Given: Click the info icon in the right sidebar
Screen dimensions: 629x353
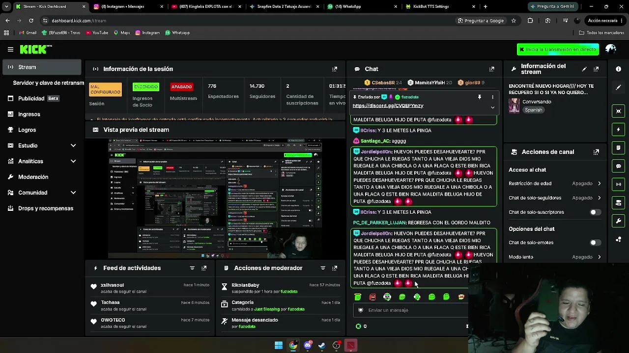Looking at the screenshot, I should [619, 69].
